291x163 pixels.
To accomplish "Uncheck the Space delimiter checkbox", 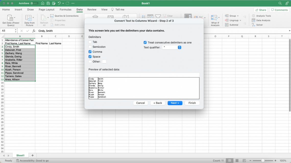I will (x=90, y=57).
